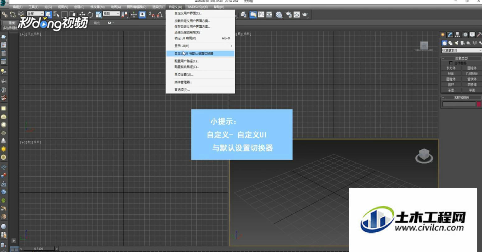Click the 圆柱体 cylinder button

coord(451,79)
